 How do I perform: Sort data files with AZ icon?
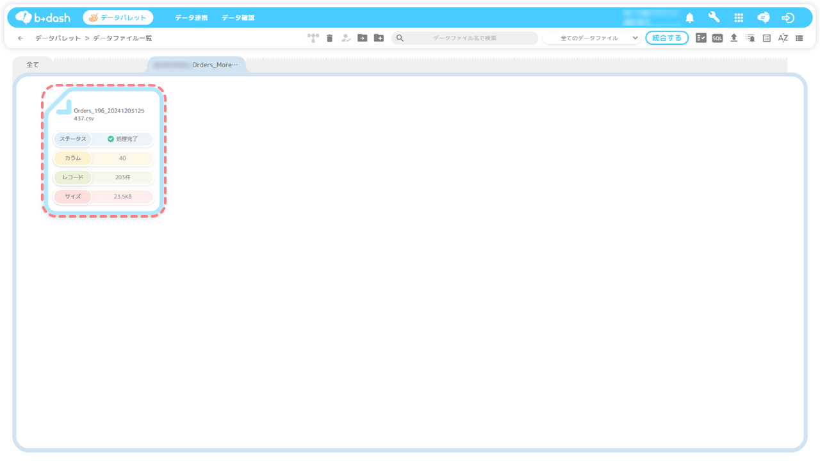[x=783, y=38]
